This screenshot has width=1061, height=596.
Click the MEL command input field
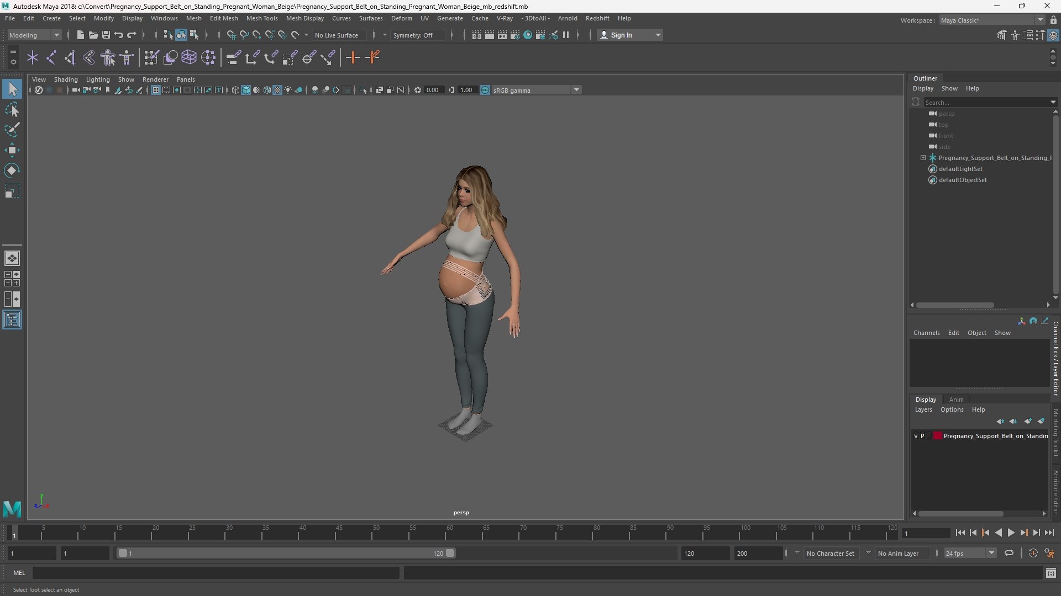(x=216, y=573)
